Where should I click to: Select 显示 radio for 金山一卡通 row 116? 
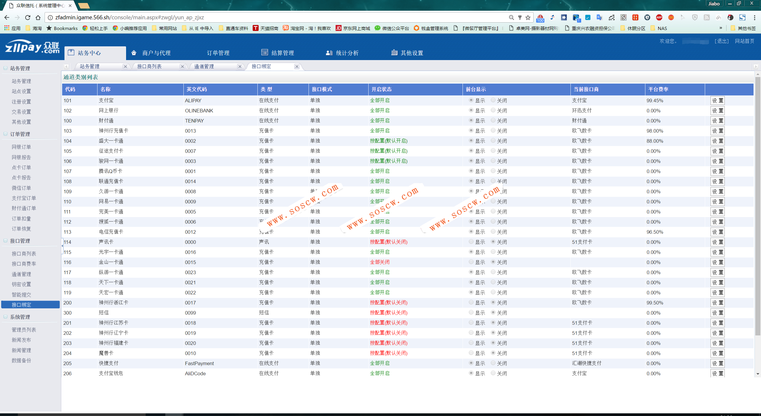click(471, 262)
